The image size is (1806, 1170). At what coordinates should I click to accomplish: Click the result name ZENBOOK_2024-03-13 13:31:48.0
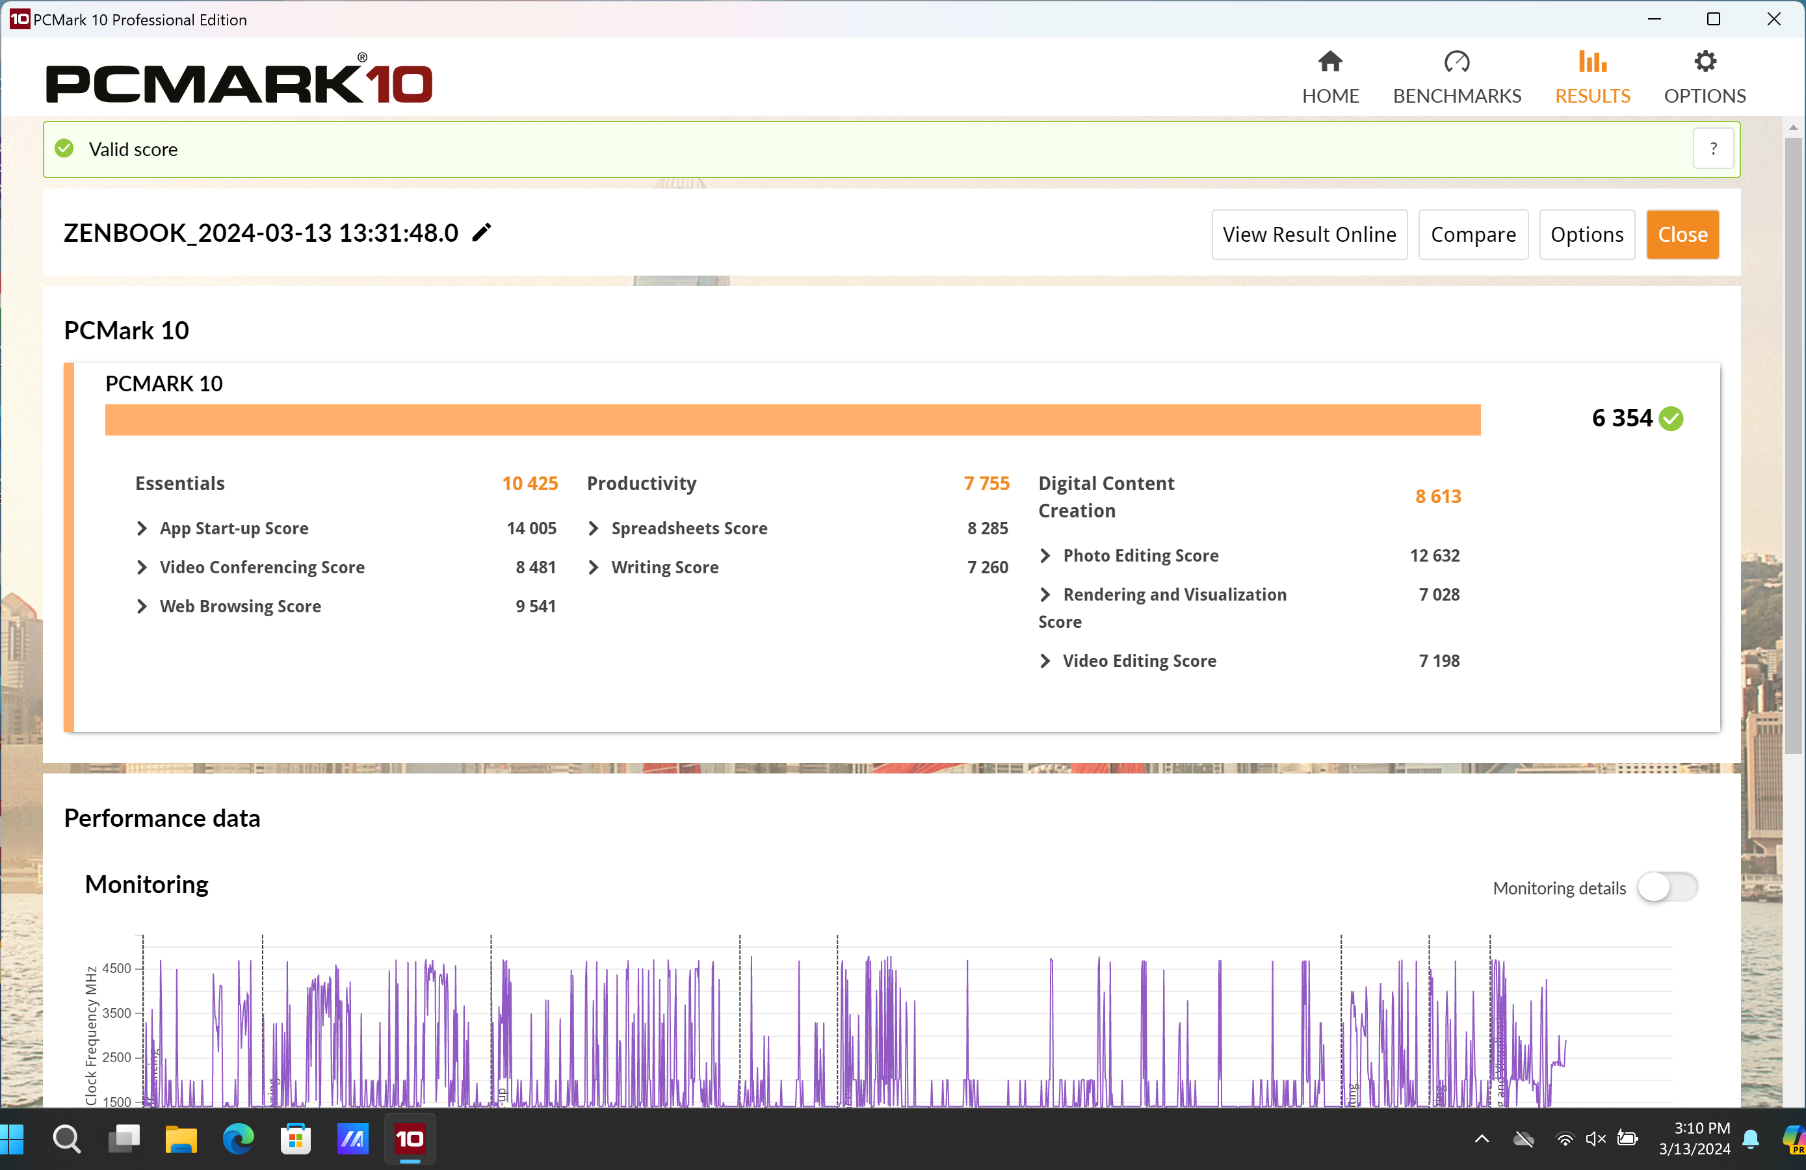tap(261, 233)
